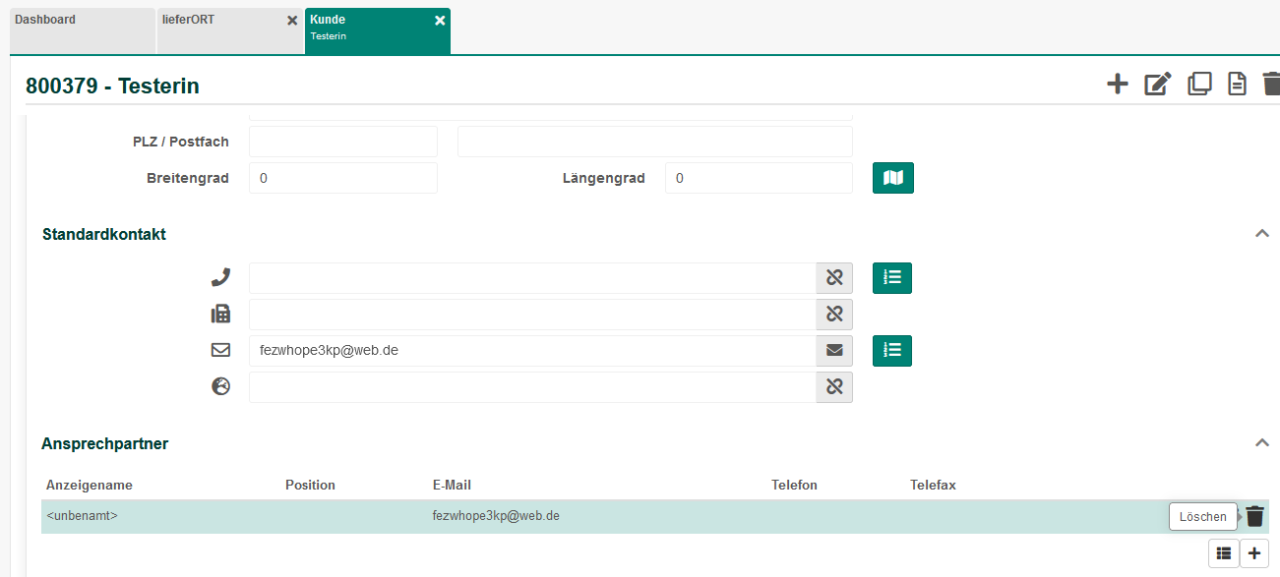This screenshot has height=577, width=1280.
Task: Open the Ansprechpartner list view button
Action: (1223, 553)
